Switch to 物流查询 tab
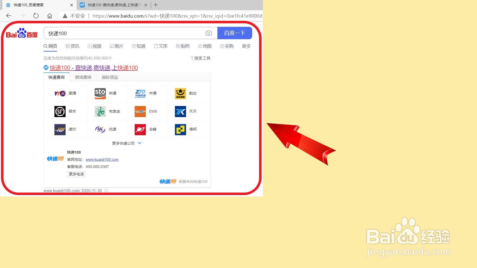This screenshot has width=477, height=268. [83, 77]
